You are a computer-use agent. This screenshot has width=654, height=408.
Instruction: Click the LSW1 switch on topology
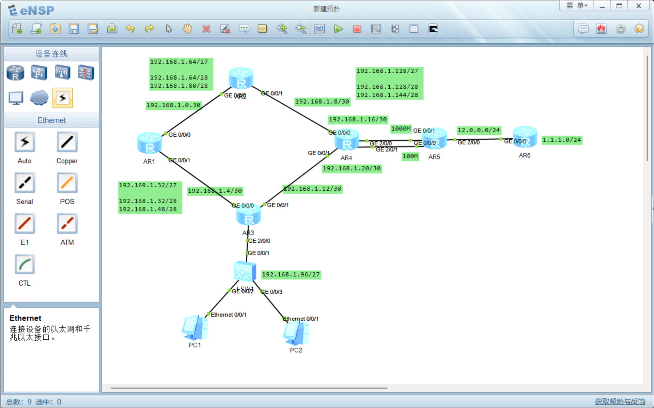(245, 272)
